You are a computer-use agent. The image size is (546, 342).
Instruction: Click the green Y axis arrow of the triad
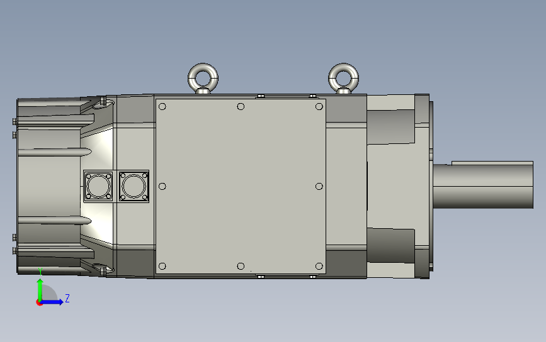pos(40,289)
